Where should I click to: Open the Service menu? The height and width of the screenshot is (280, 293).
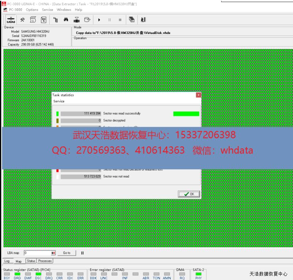(48, 10)
